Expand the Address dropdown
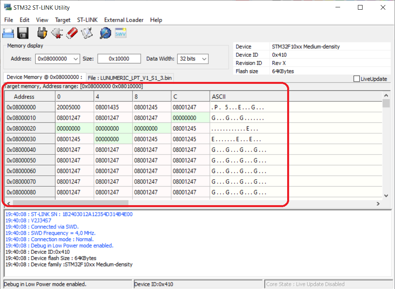 [x=75, y=59]
